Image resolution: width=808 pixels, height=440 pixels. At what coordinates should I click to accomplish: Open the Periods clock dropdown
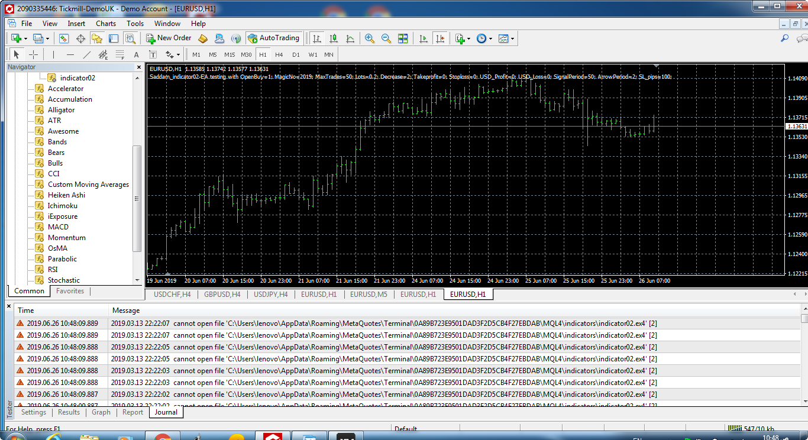click(x=484, y=38)
